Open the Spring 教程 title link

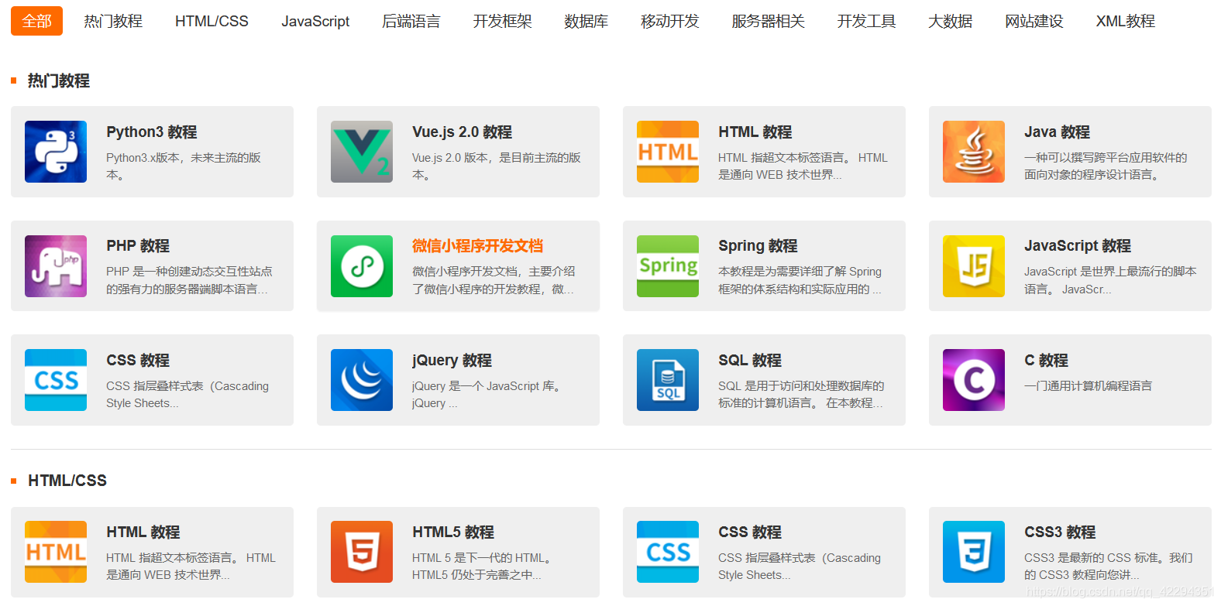tap(758, 246)
